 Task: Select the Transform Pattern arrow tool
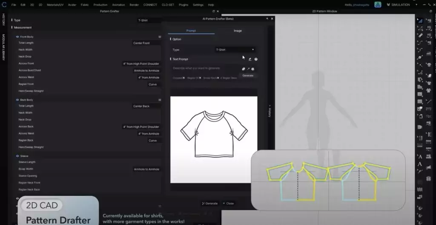click(420, 21)
